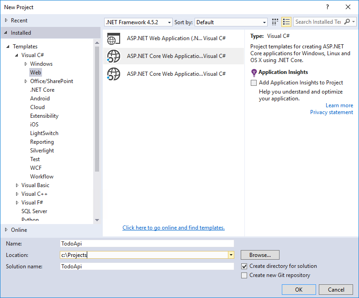Expand the Visual Basic tree node

(x=17, y=185)
